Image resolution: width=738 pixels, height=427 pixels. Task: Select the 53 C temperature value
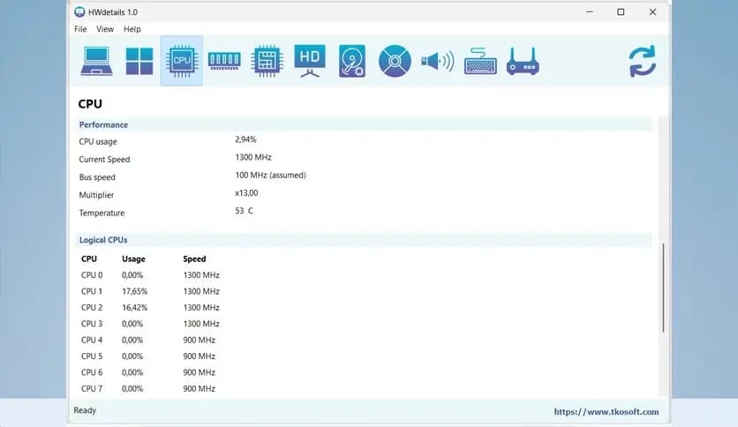tap(244, 211)
